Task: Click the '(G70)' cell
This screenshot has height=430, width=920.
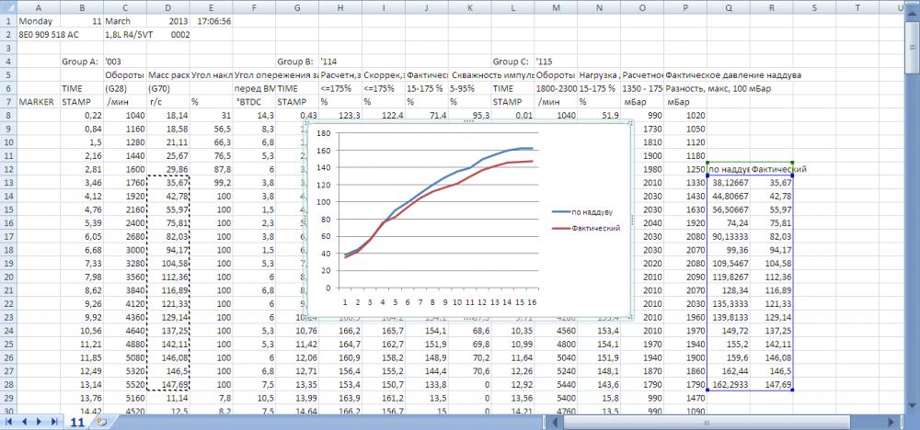Action: [x=168, y=88]
